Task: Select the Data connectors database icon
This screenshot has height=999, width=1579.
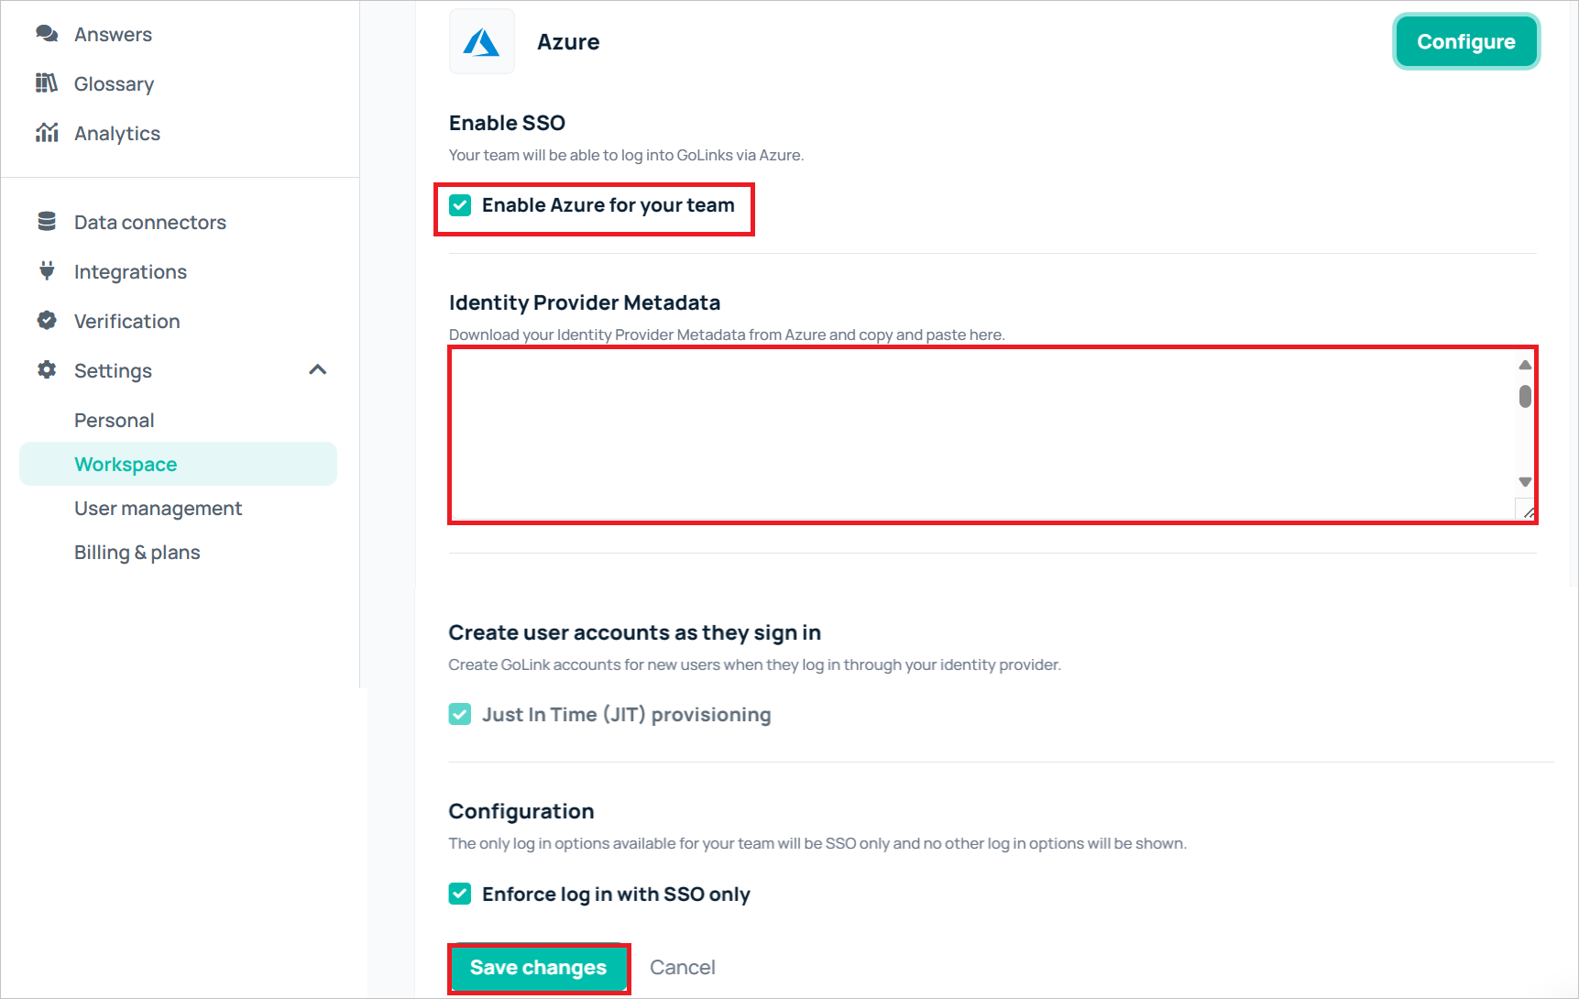Action: [47, 221]
